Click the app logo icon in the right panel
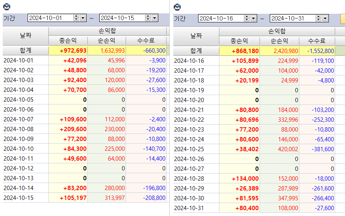Screen dimensions: 345x216 tap(177, 7)
